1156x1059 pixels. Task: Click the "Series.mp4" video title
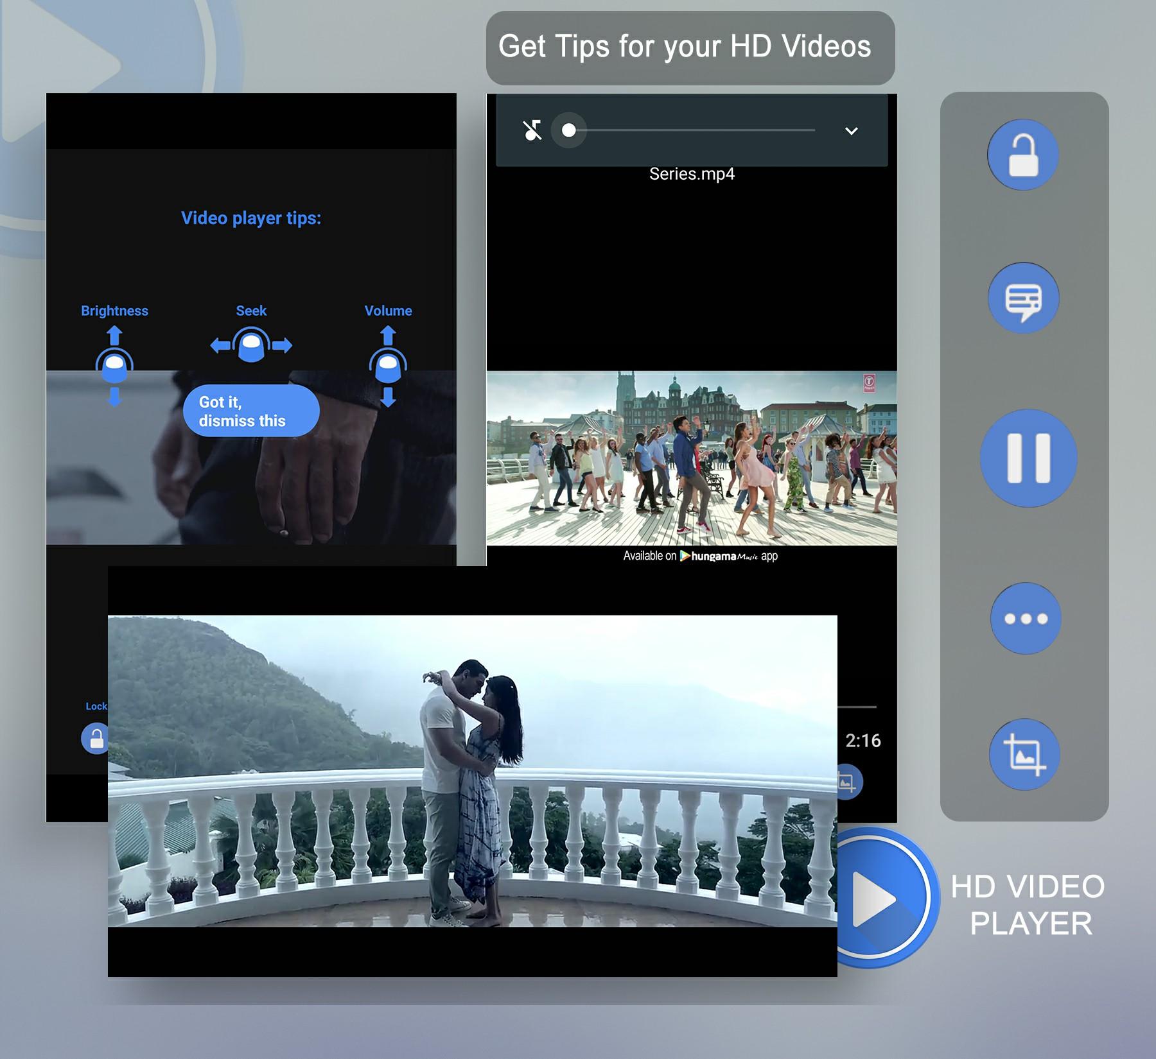[692, 174]
